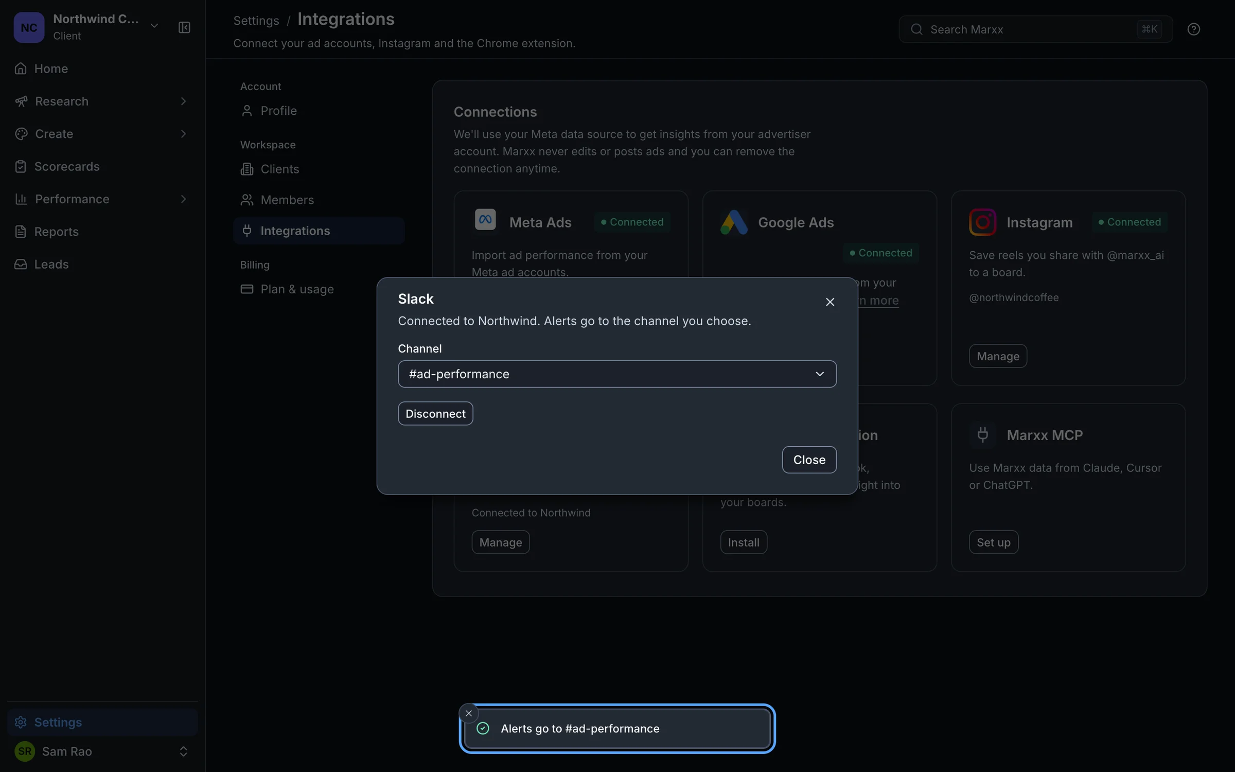Open Leads in sidebar
The width and height of the screenshot is (1235, 772).
tap(102, 264)
